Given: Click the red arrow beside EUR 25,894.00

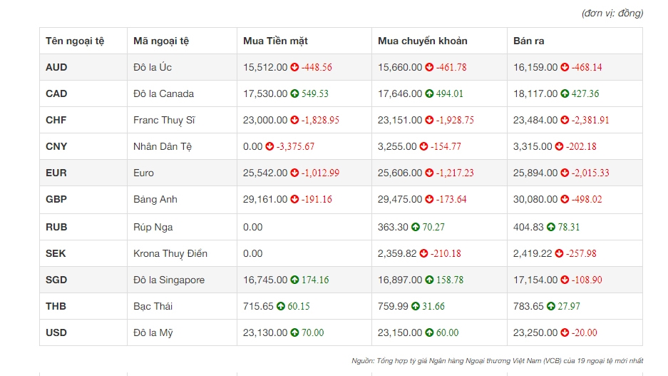Looking at the screenshot, I should (565, 173).
